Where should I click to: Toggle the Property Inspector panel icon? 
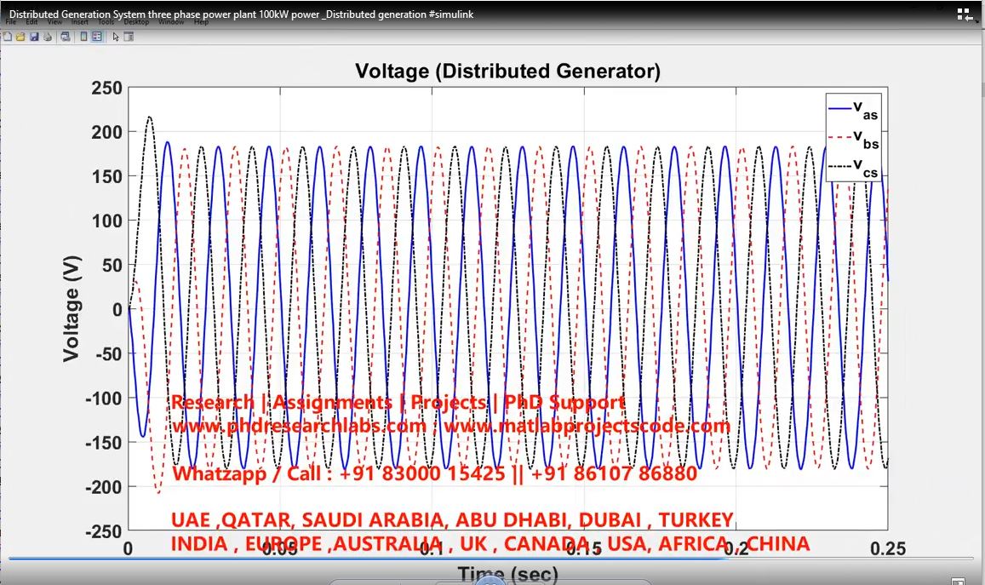tap(129, 37)
